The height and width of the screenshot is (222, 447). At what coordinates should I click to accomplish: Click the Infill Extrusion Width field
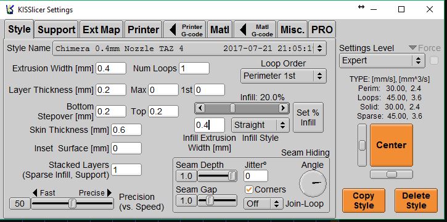pyautogui.click(x=210, y=125)
